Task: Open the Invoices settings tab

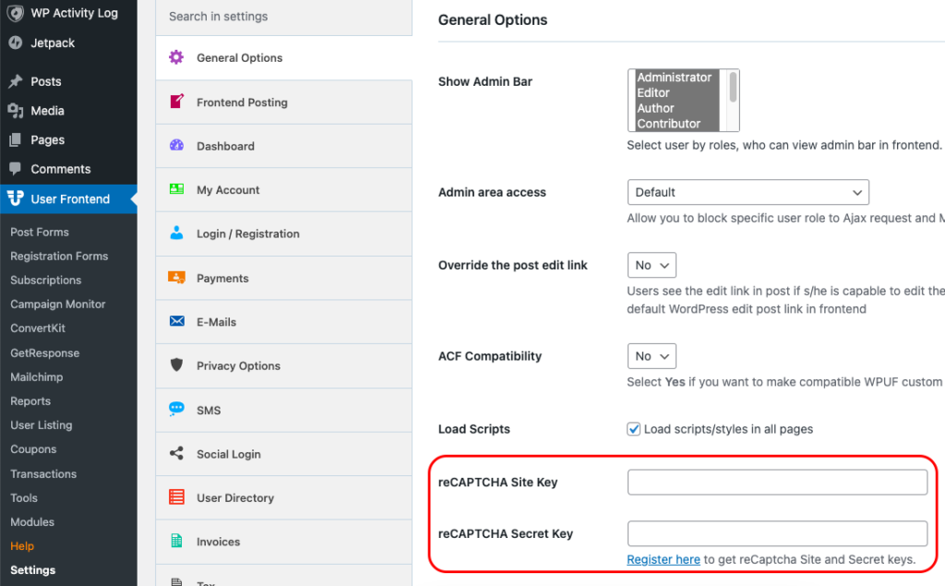Action: 284,542
